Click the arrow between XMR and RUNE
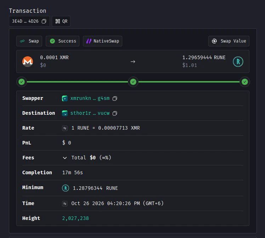The width and height of the screenshot is (265, 238). pyautogui.click(x=133, y=62)
